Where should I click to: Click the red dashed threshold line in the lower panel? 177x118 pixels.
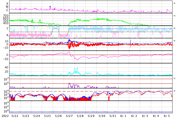(84, 91)
